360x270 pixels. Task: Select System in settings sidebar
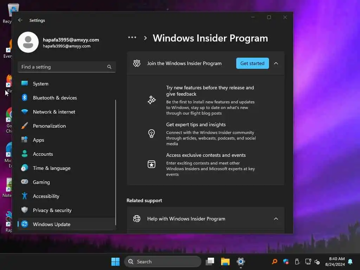click(x=66, y=84)
